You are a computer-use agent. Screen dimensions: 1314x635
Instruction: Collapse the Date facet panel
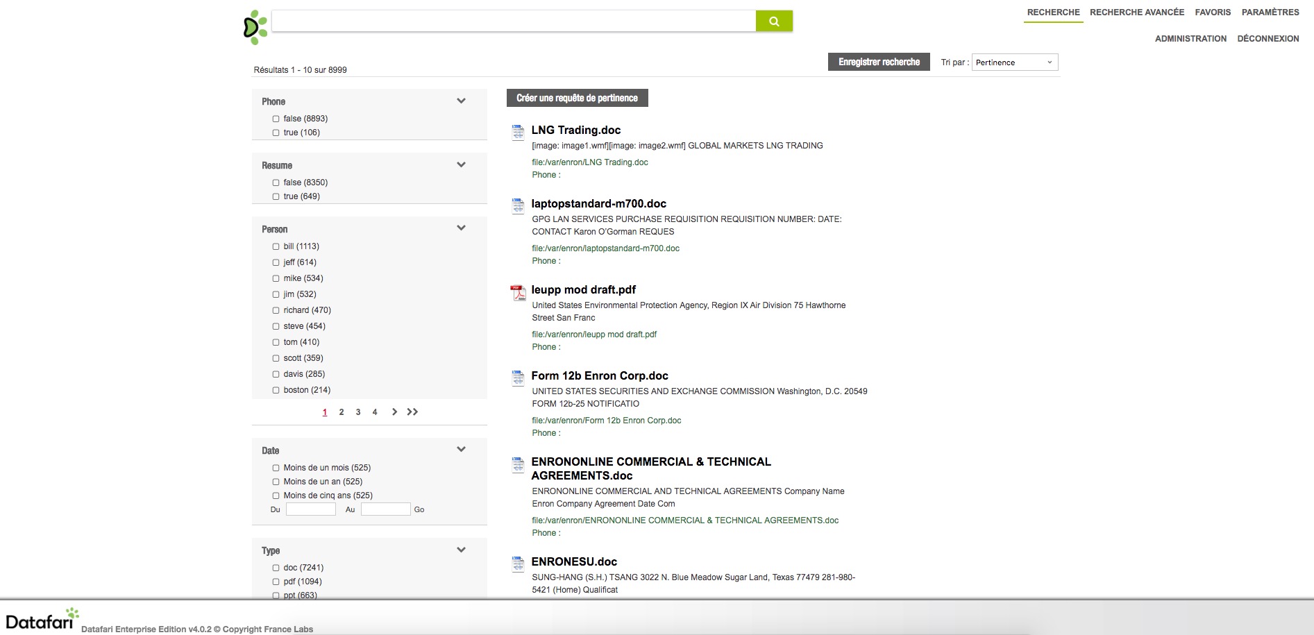pyautogui.click(x=461, y=449)
